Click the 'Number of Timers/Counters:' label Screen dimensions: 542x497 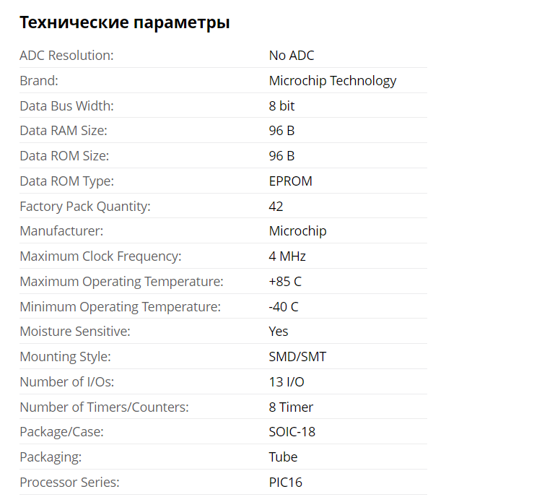point(104,407)
